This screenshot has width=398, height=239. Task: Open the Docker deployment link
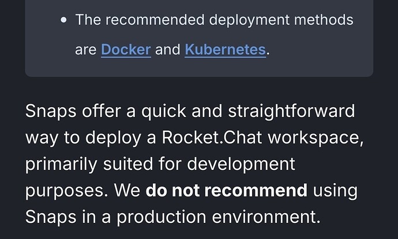(x=126, y=50)
